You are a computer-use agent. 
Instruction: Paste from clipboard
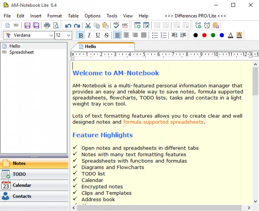pos(105,25)
